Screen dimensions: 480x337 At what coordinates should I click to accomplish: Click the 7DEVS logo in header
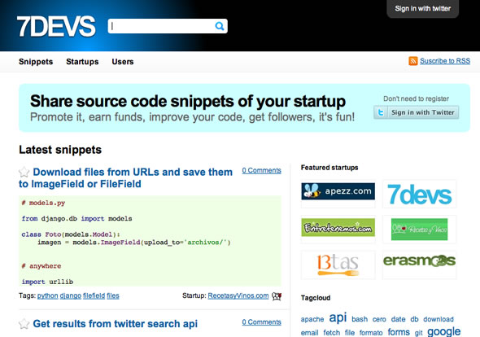(56, 27)
